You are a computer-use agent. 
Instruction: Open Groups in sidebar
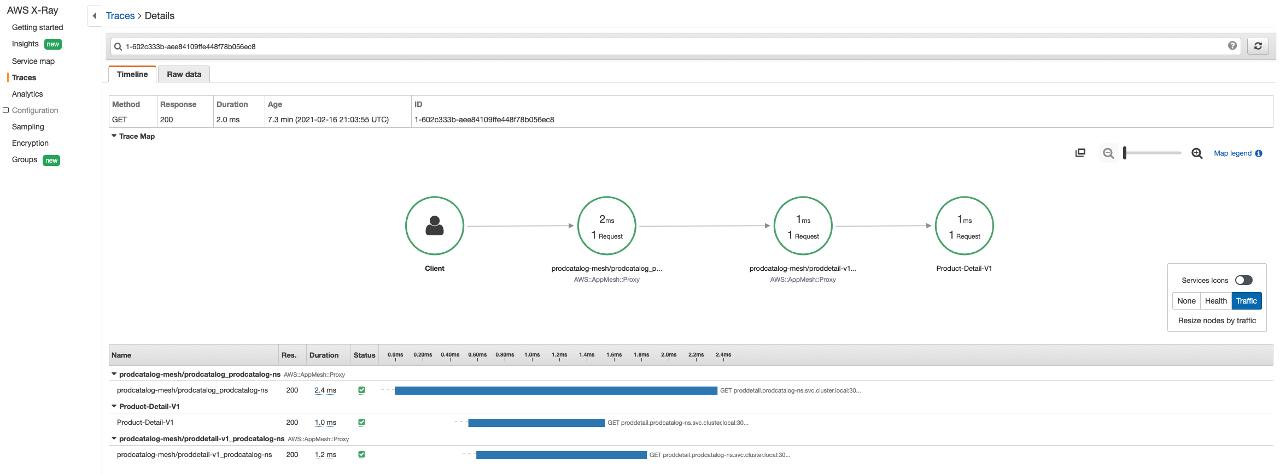25,159
